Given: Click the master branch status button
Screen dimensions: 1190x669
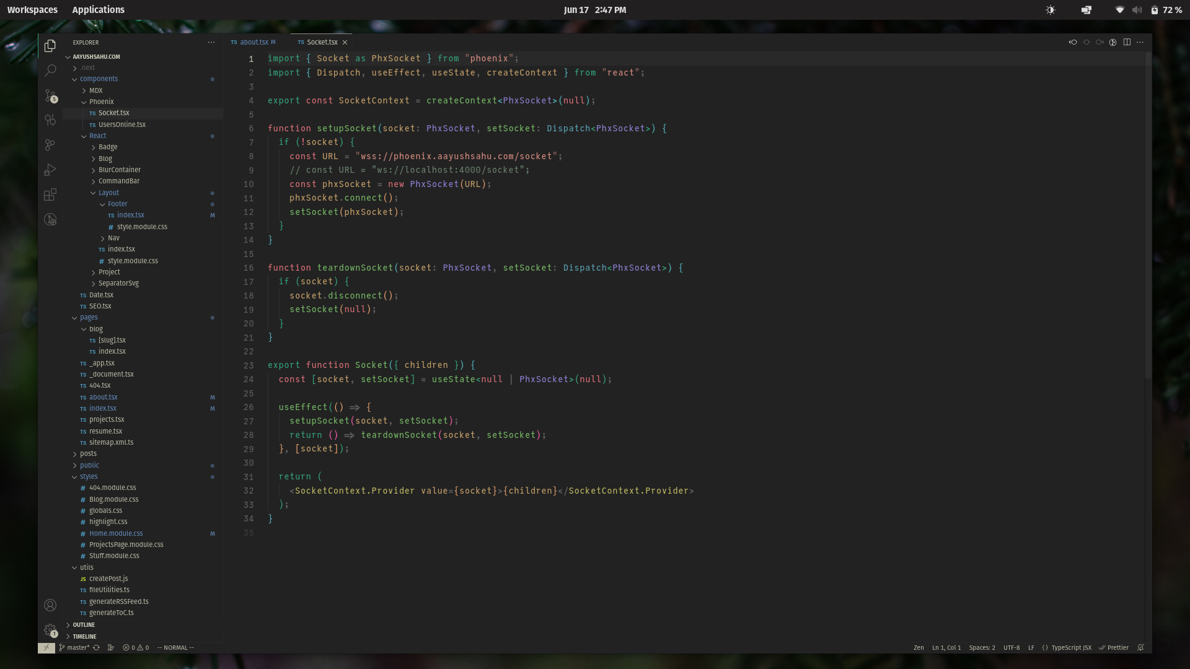Looking at the screenshot, I should [x=74, y=647].
